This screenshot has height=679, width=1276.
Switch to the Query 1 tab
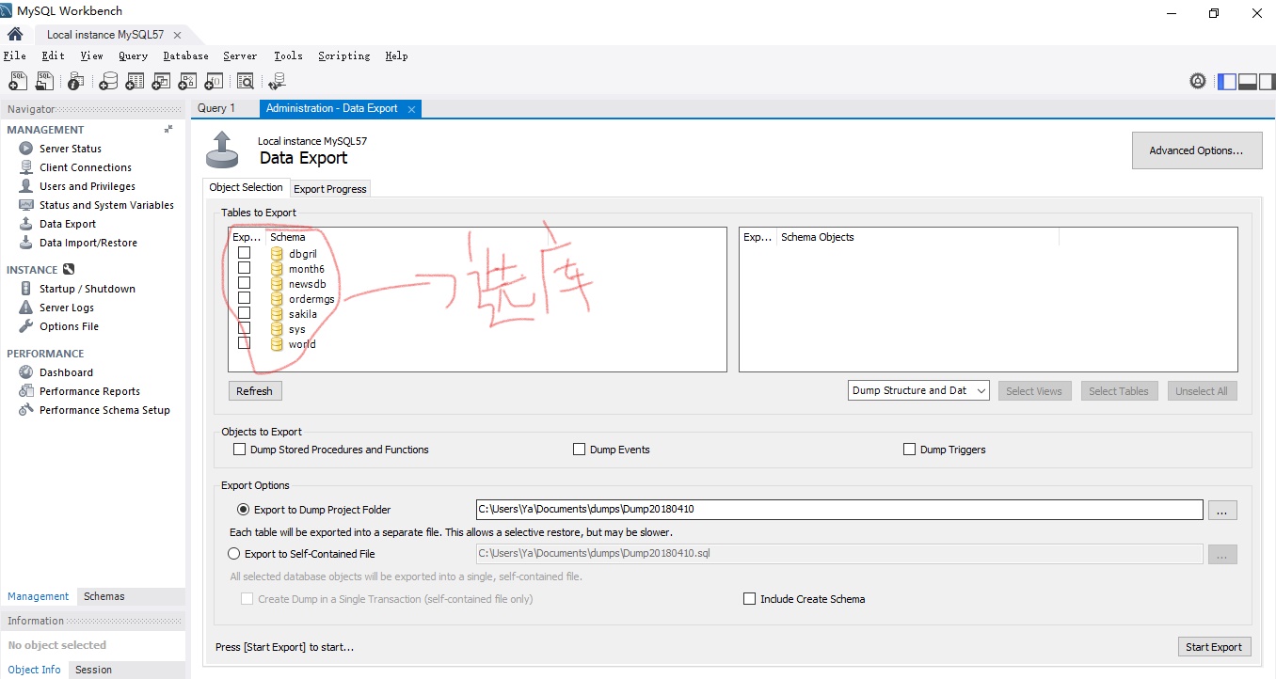[x=216, y=108]
